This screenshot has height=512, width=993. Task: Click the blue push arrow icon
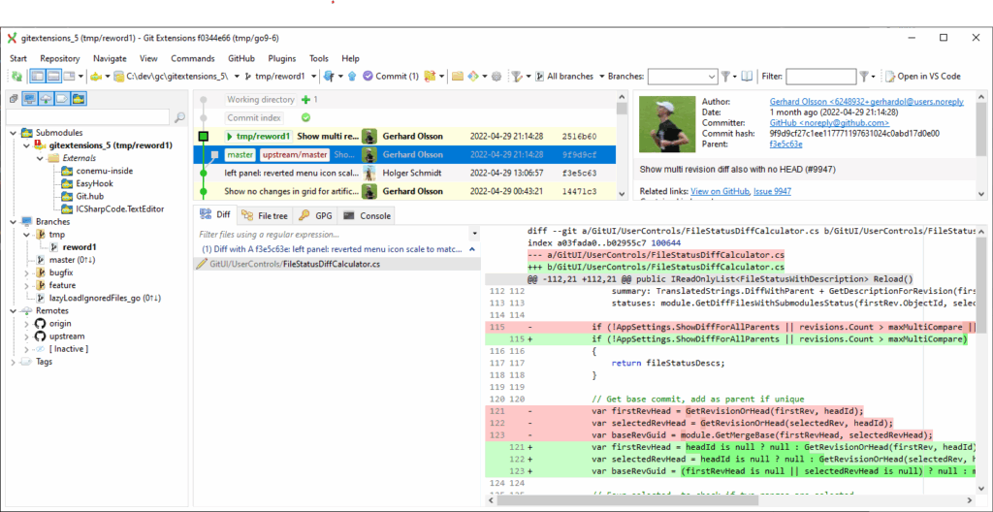[x=352, y=76]
